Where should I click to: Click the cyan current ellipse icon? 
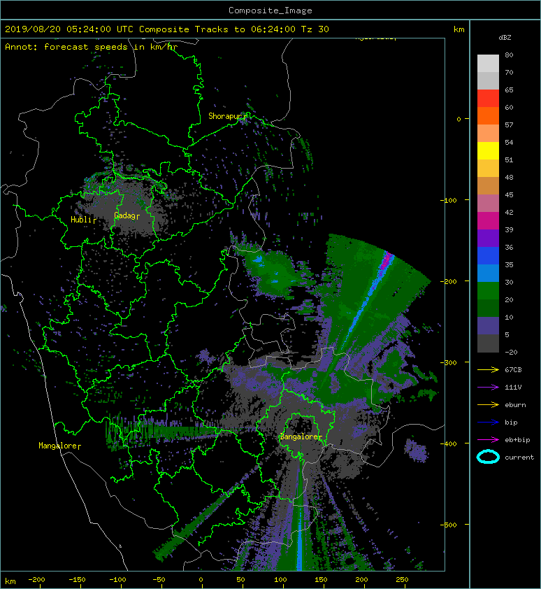488,457
